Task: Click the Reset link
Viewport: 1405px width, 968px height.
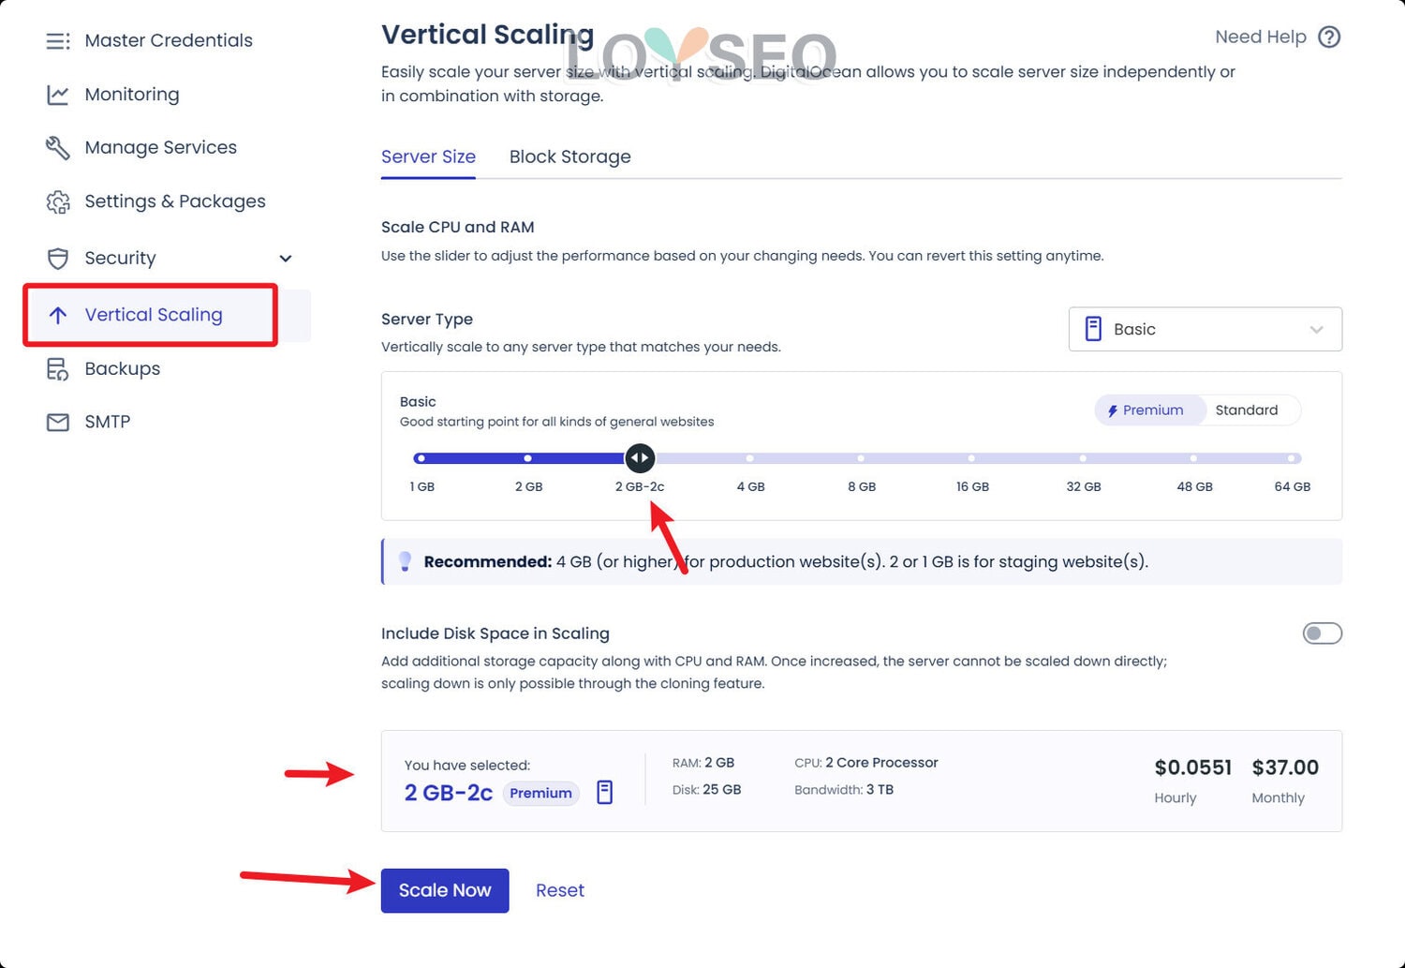Action: point(559,891)
